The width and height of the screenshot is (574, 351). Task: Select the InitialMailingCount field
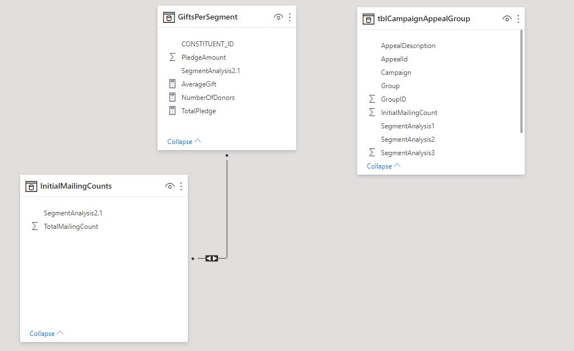point(409,113)
